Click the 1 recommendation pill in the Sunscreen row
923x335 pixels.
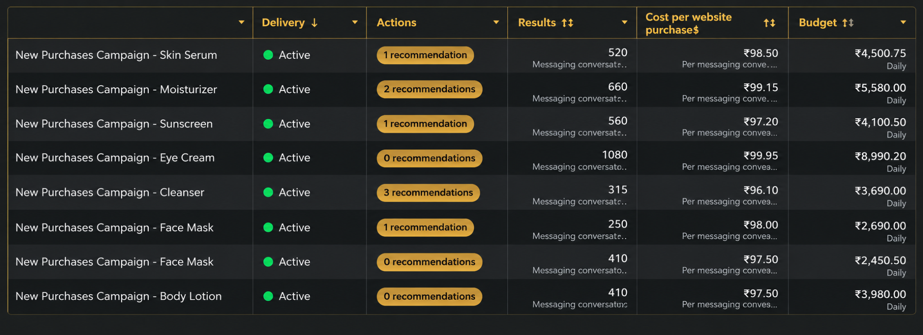tap(425, 124)
